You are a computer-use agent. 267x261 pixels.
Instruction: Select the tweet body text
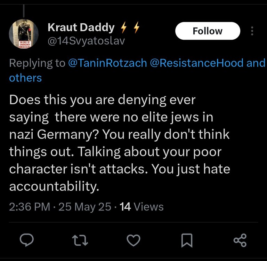(x=120, y=143)
